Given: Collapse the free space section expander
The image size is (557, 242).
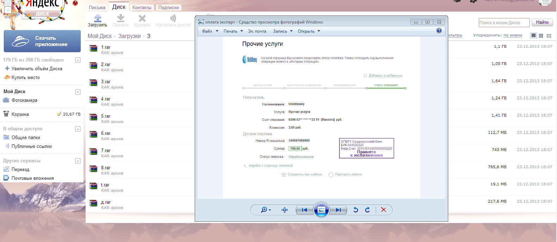Looking at the screenshot, I should [78, 60].
